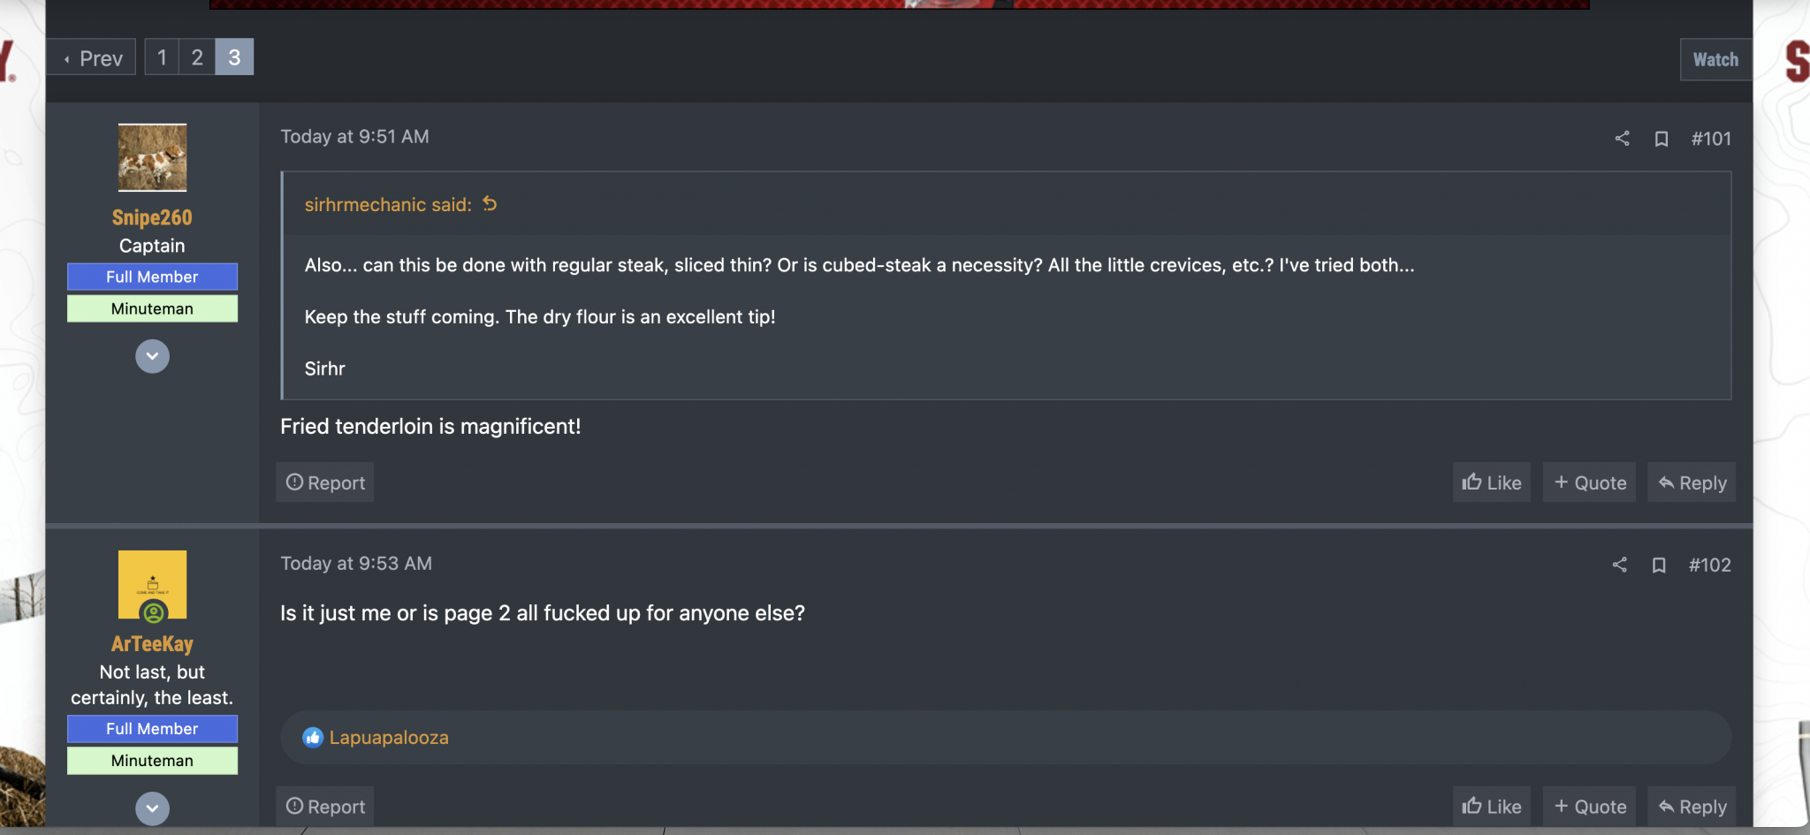Bookmark post #102

pyautogui.click(x=1659, y=565)
